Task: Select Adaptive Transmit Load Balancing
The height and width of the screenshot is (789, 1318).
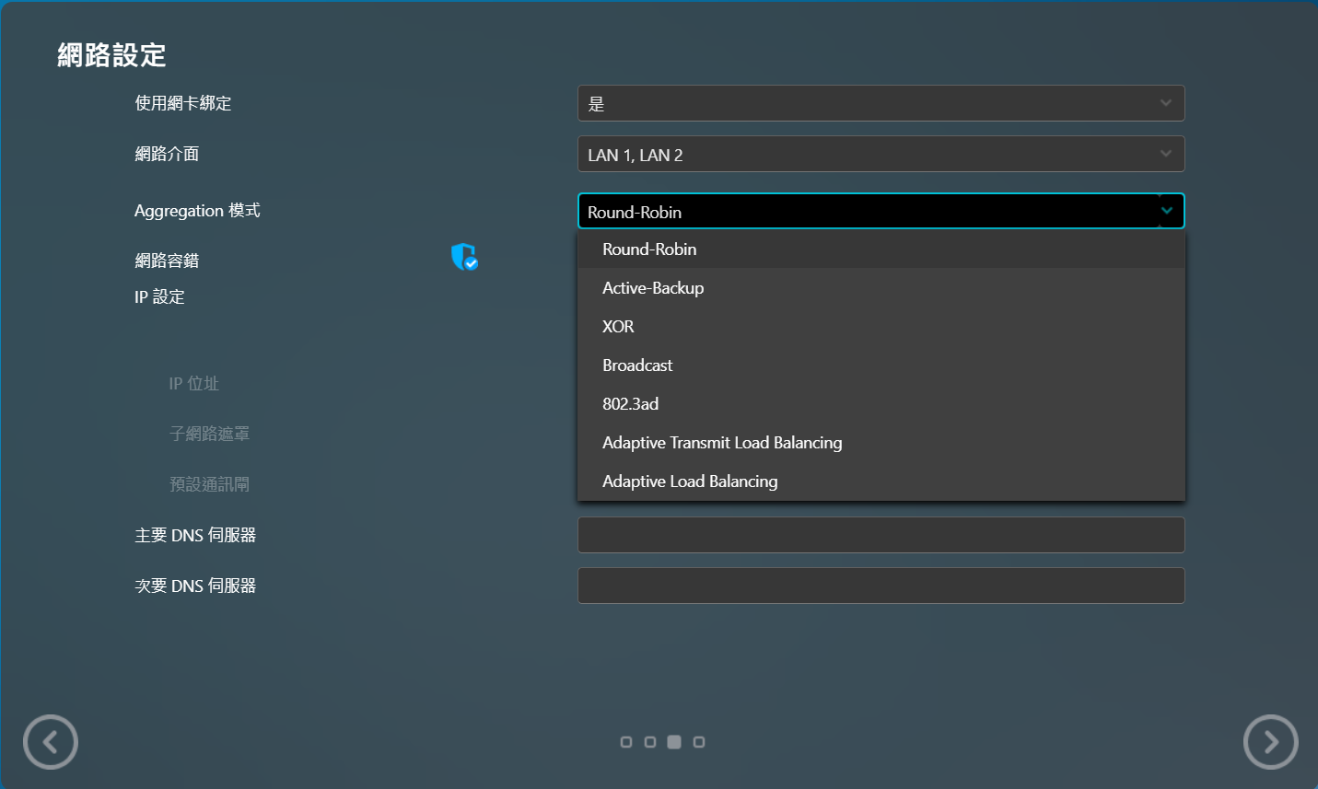Action: (722, 443)
